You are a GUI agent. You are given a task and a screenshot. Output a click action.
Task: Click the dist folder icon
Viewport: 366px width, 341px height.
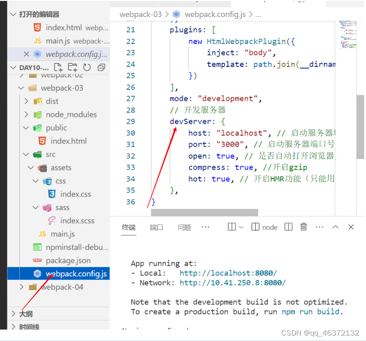click(38, 101)
